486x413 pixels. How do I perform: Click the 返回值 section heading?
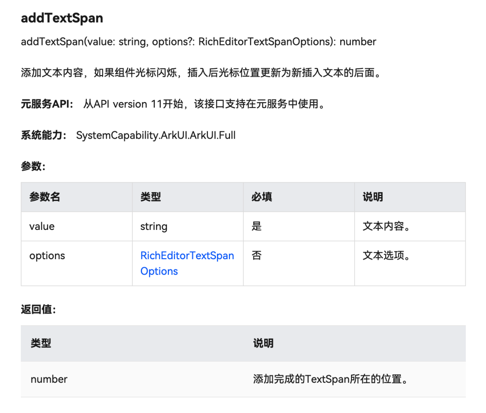(38, 310)
